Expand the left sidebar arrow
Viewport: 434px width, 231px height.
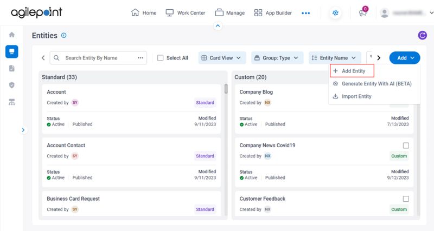point(23,130)
